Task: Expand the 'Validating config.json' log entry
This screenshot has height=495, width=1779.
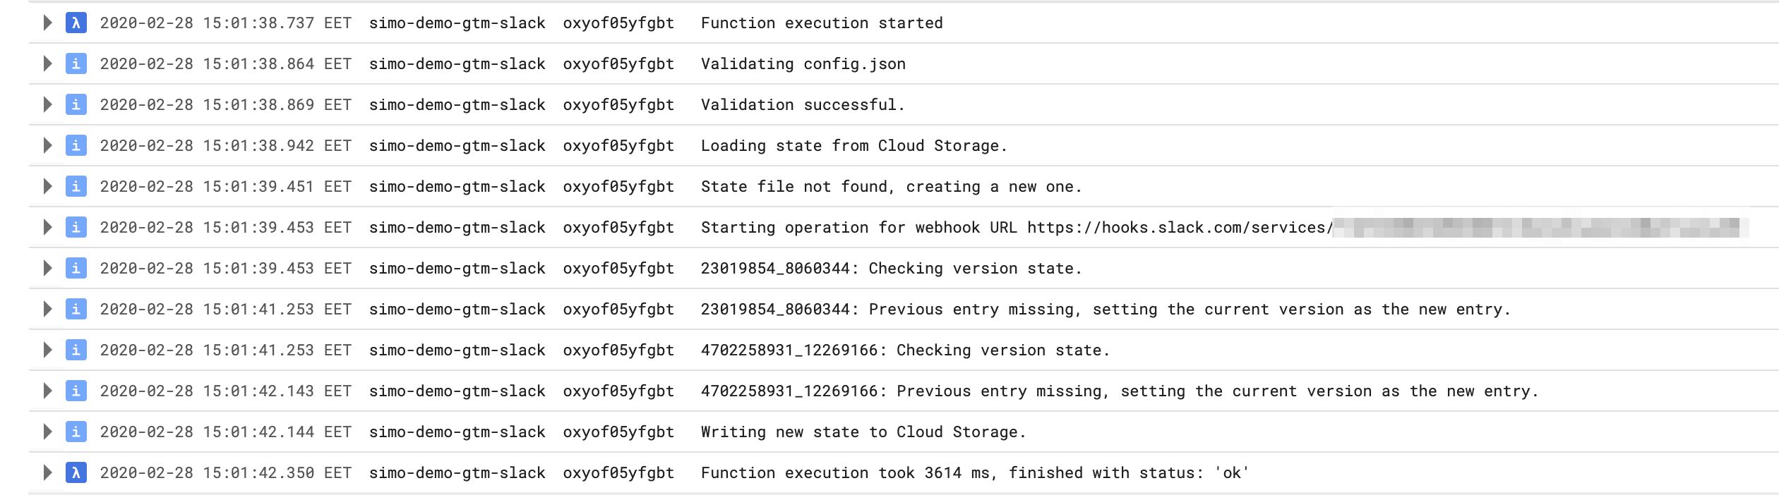Action: (x=47, y=64)
